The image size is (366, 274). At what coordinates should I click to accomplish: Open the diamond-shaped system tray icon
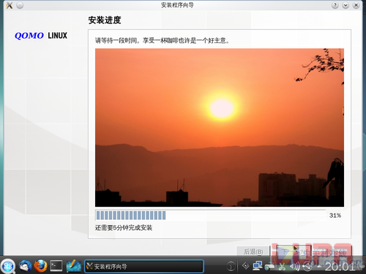click(x=245, y=266)
